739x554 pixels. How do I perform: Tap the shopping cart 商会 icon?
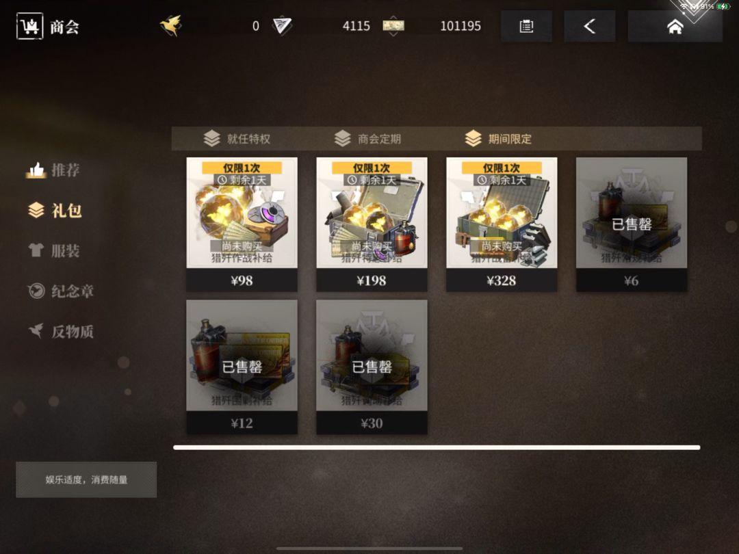coord(29,27)
